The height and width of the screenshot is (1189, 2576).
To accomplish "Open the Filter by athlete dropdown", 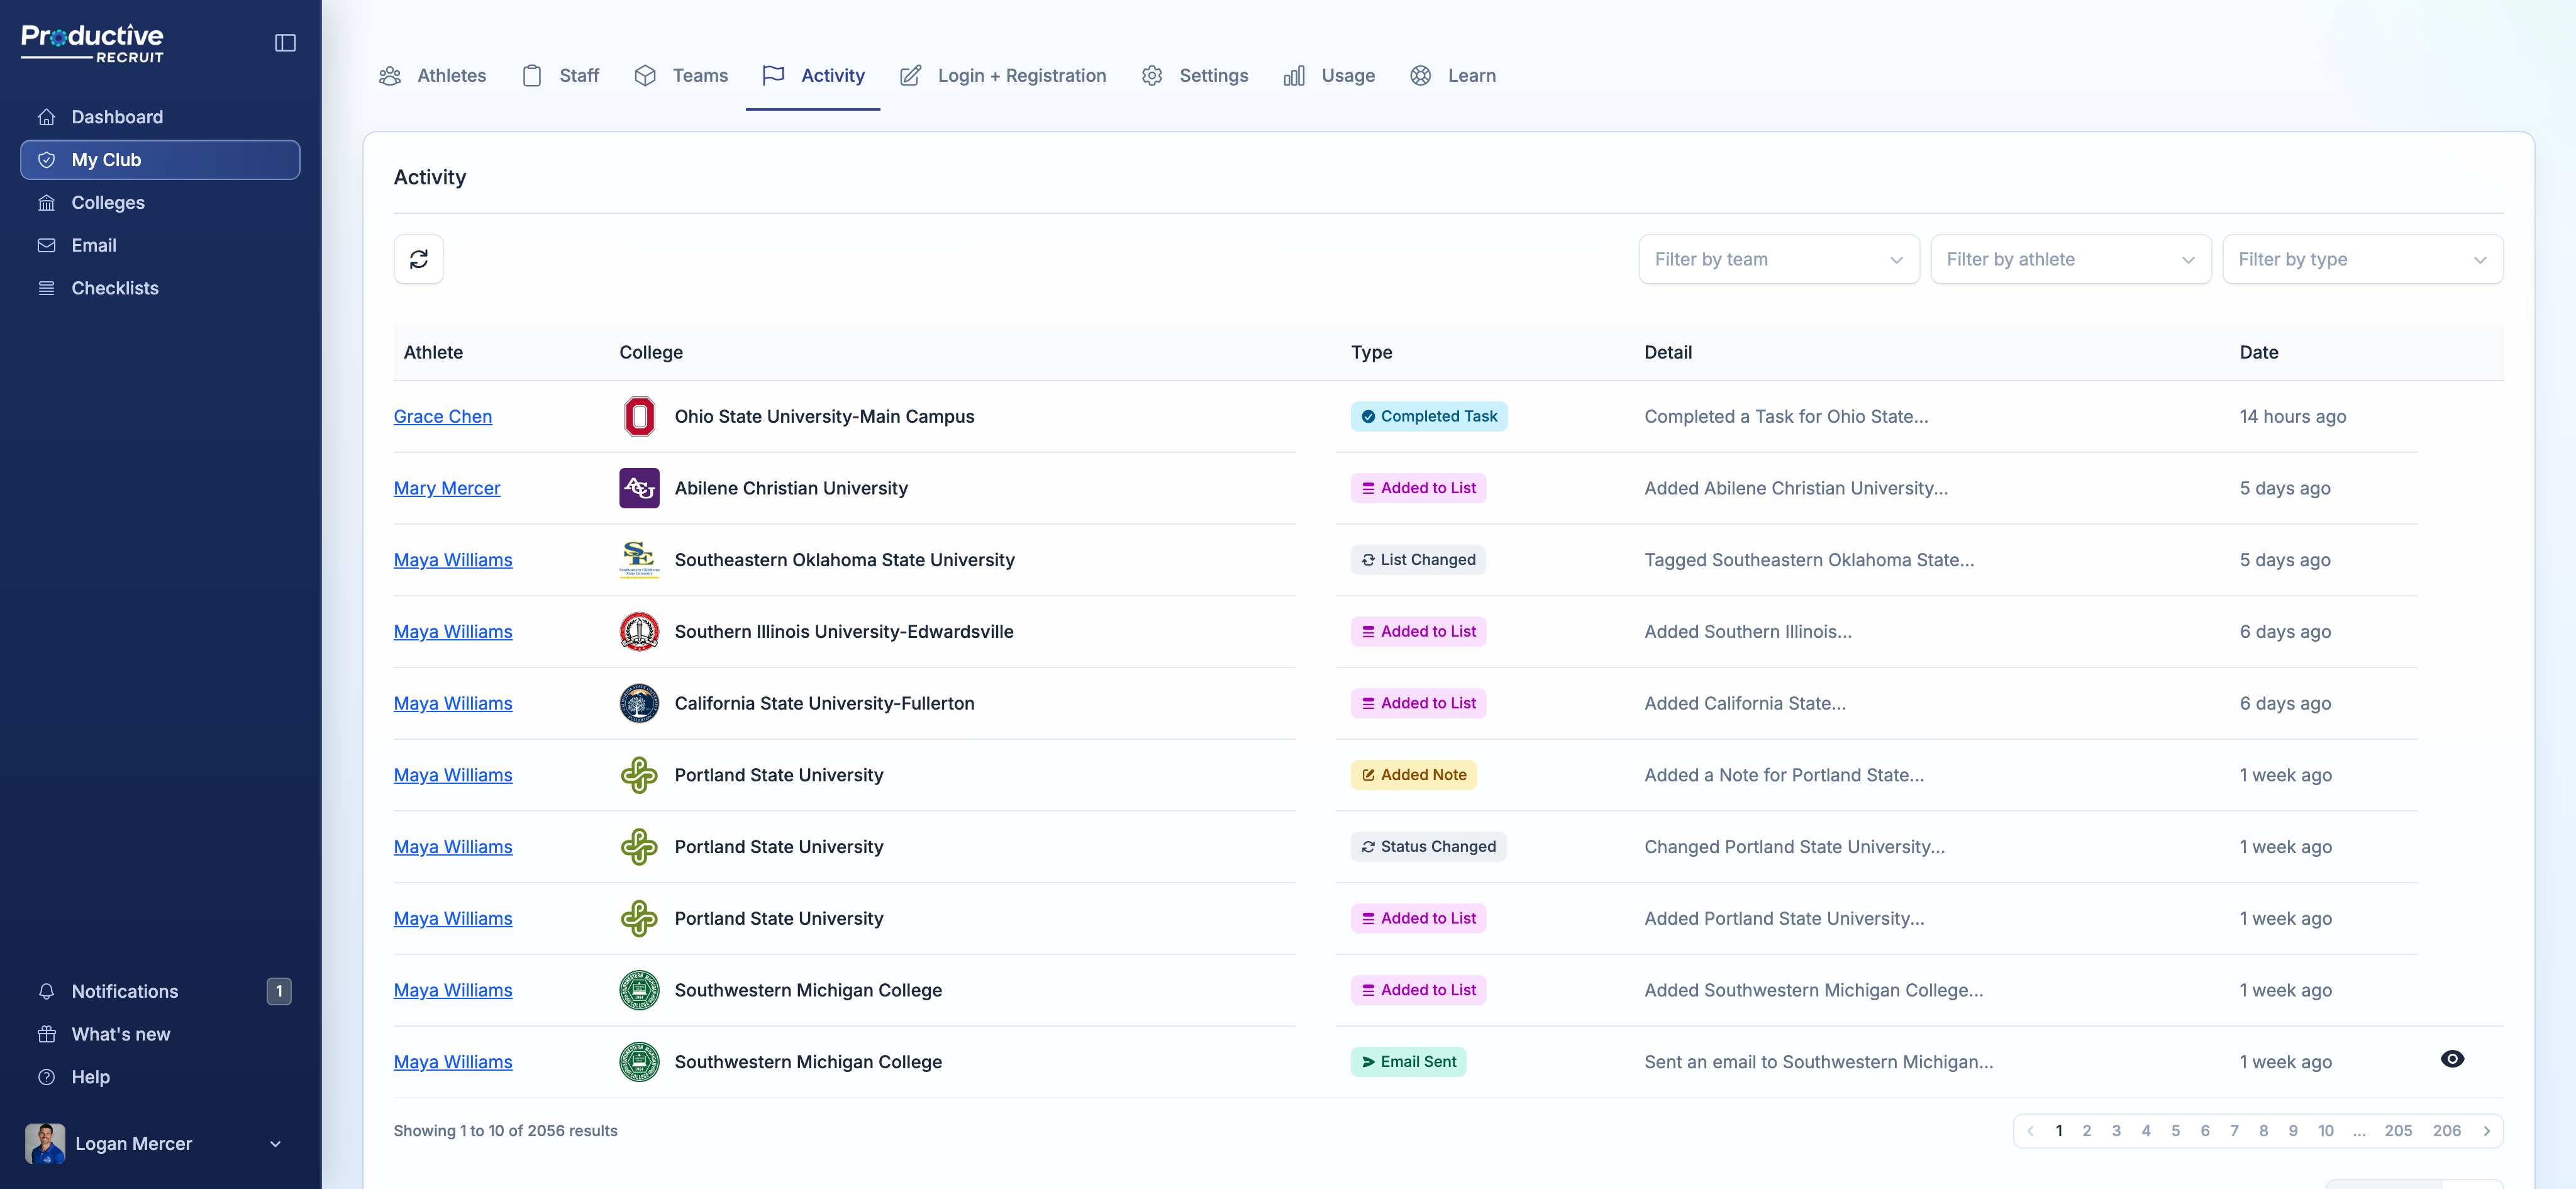I will pyautogui.click(x=2070, y=259).
